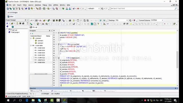Toggle pin on Project Manager panel

coord(25,20)
